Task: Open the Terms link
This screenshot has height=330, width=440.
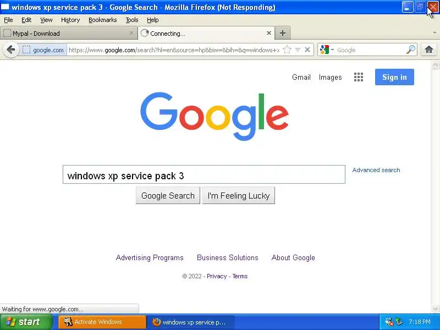Action: point(240,276)
